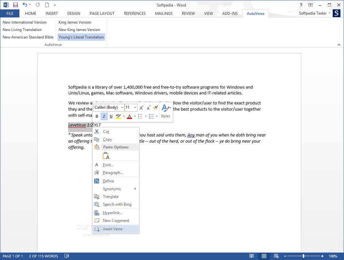
Task: Choose Hyperlink... in the context menu
Action: click(x=116, y=213)
